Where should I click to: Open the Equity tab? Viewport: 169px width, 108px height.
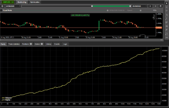coord(3,44)
